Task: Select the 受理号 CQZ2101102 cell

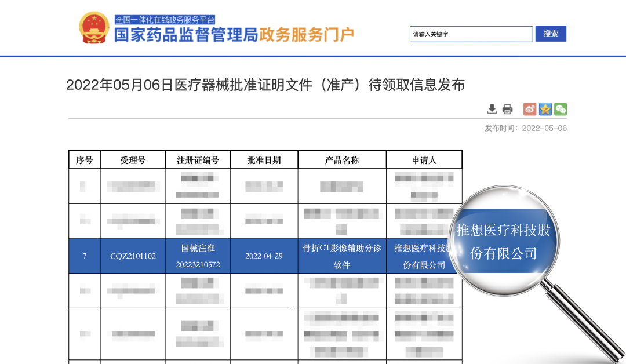Action: pyautogui.click(x=133, y=256)
